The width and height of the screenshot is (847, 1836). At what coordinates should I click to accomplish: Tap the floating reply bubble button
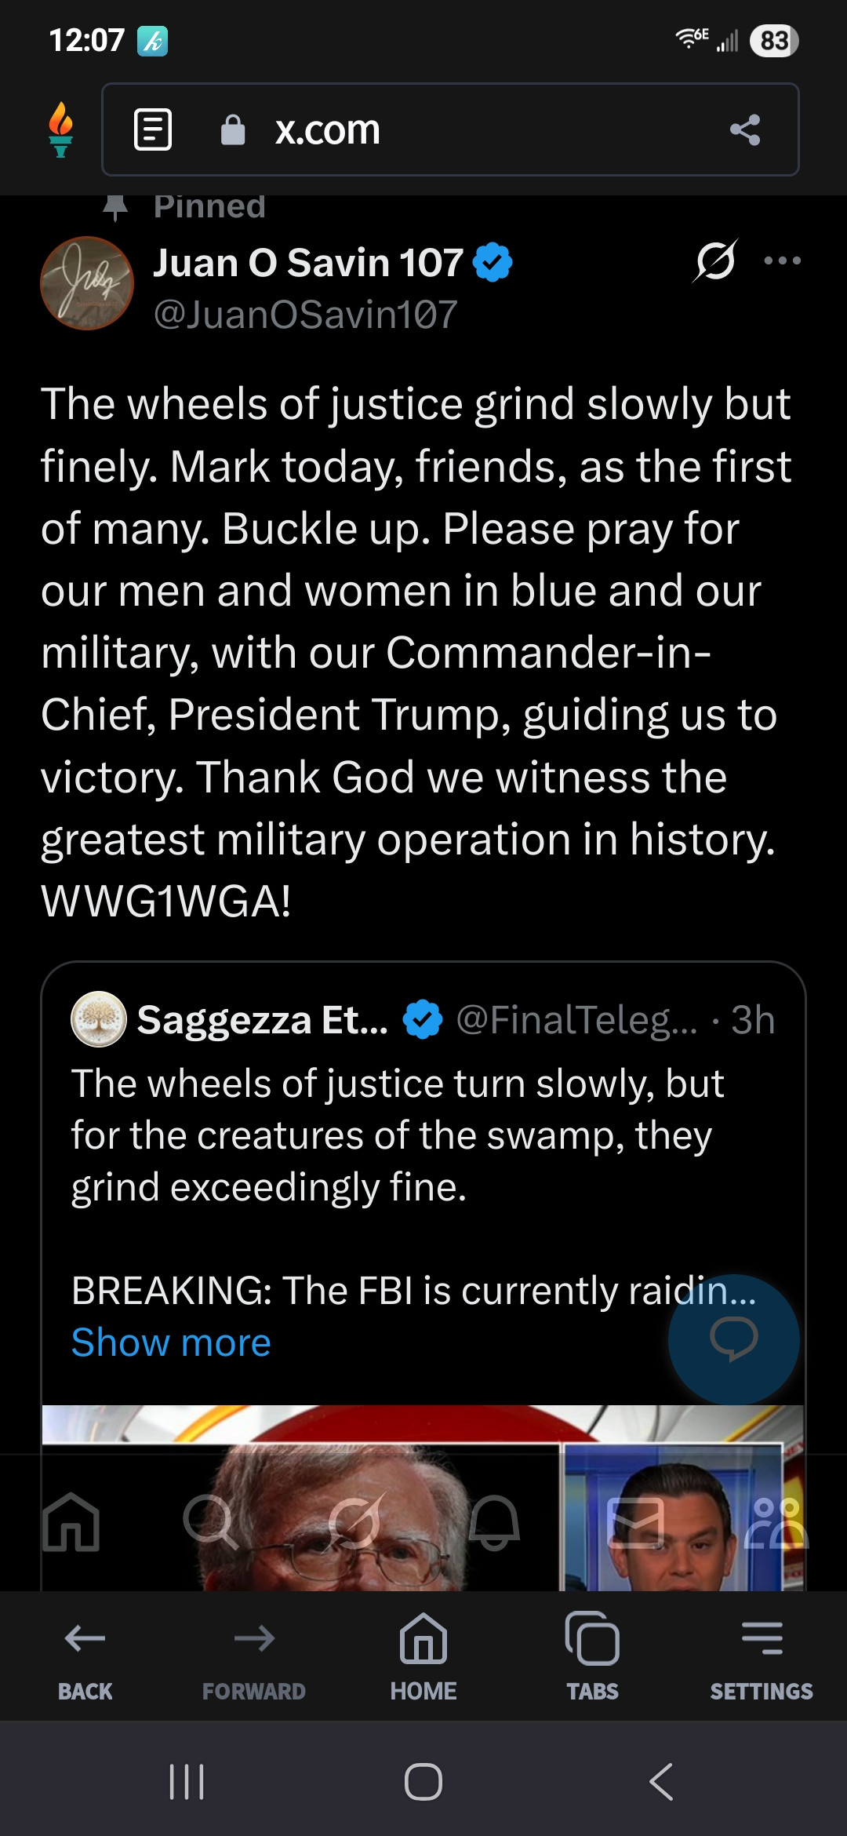click(x=733, y=1339)
